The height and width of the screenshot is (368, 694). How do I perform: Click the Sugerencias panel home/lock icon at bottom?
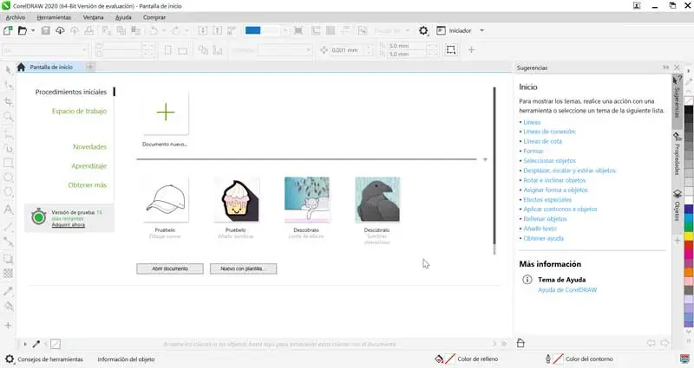click(x=520, y=343)
